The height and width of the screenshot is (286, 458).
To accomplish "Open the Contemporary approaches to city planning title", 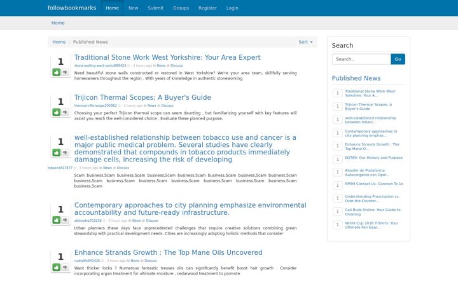I will [190, 208].
